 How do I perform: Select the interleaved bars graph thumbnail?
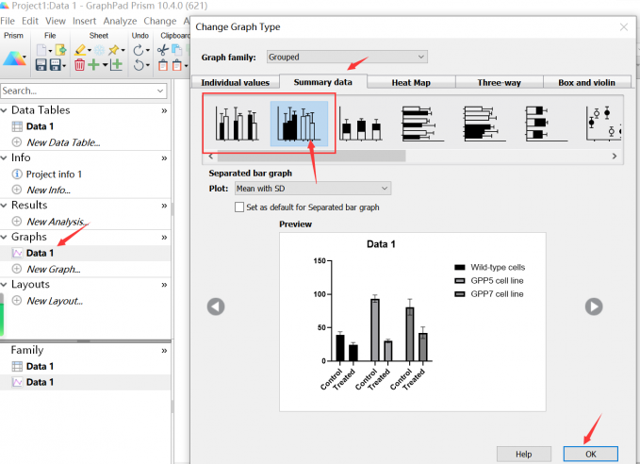coord(237,123)
